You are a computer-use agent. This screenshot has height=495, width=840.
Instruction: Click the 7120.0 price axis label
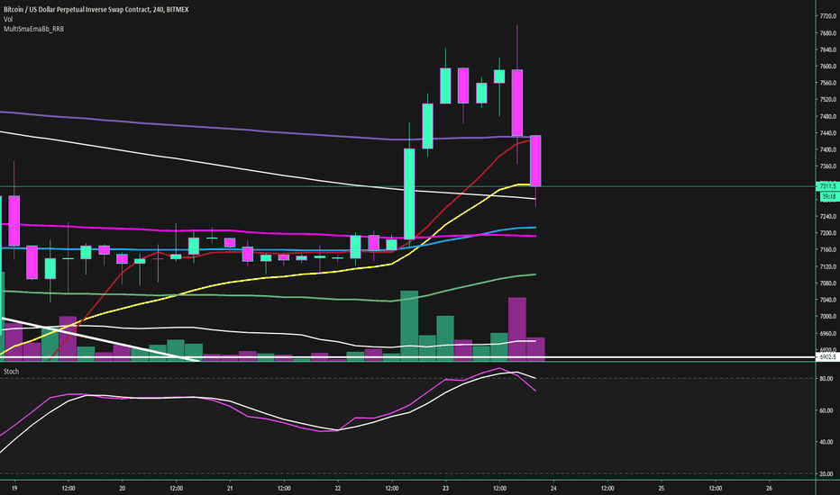tap(827, 266)
